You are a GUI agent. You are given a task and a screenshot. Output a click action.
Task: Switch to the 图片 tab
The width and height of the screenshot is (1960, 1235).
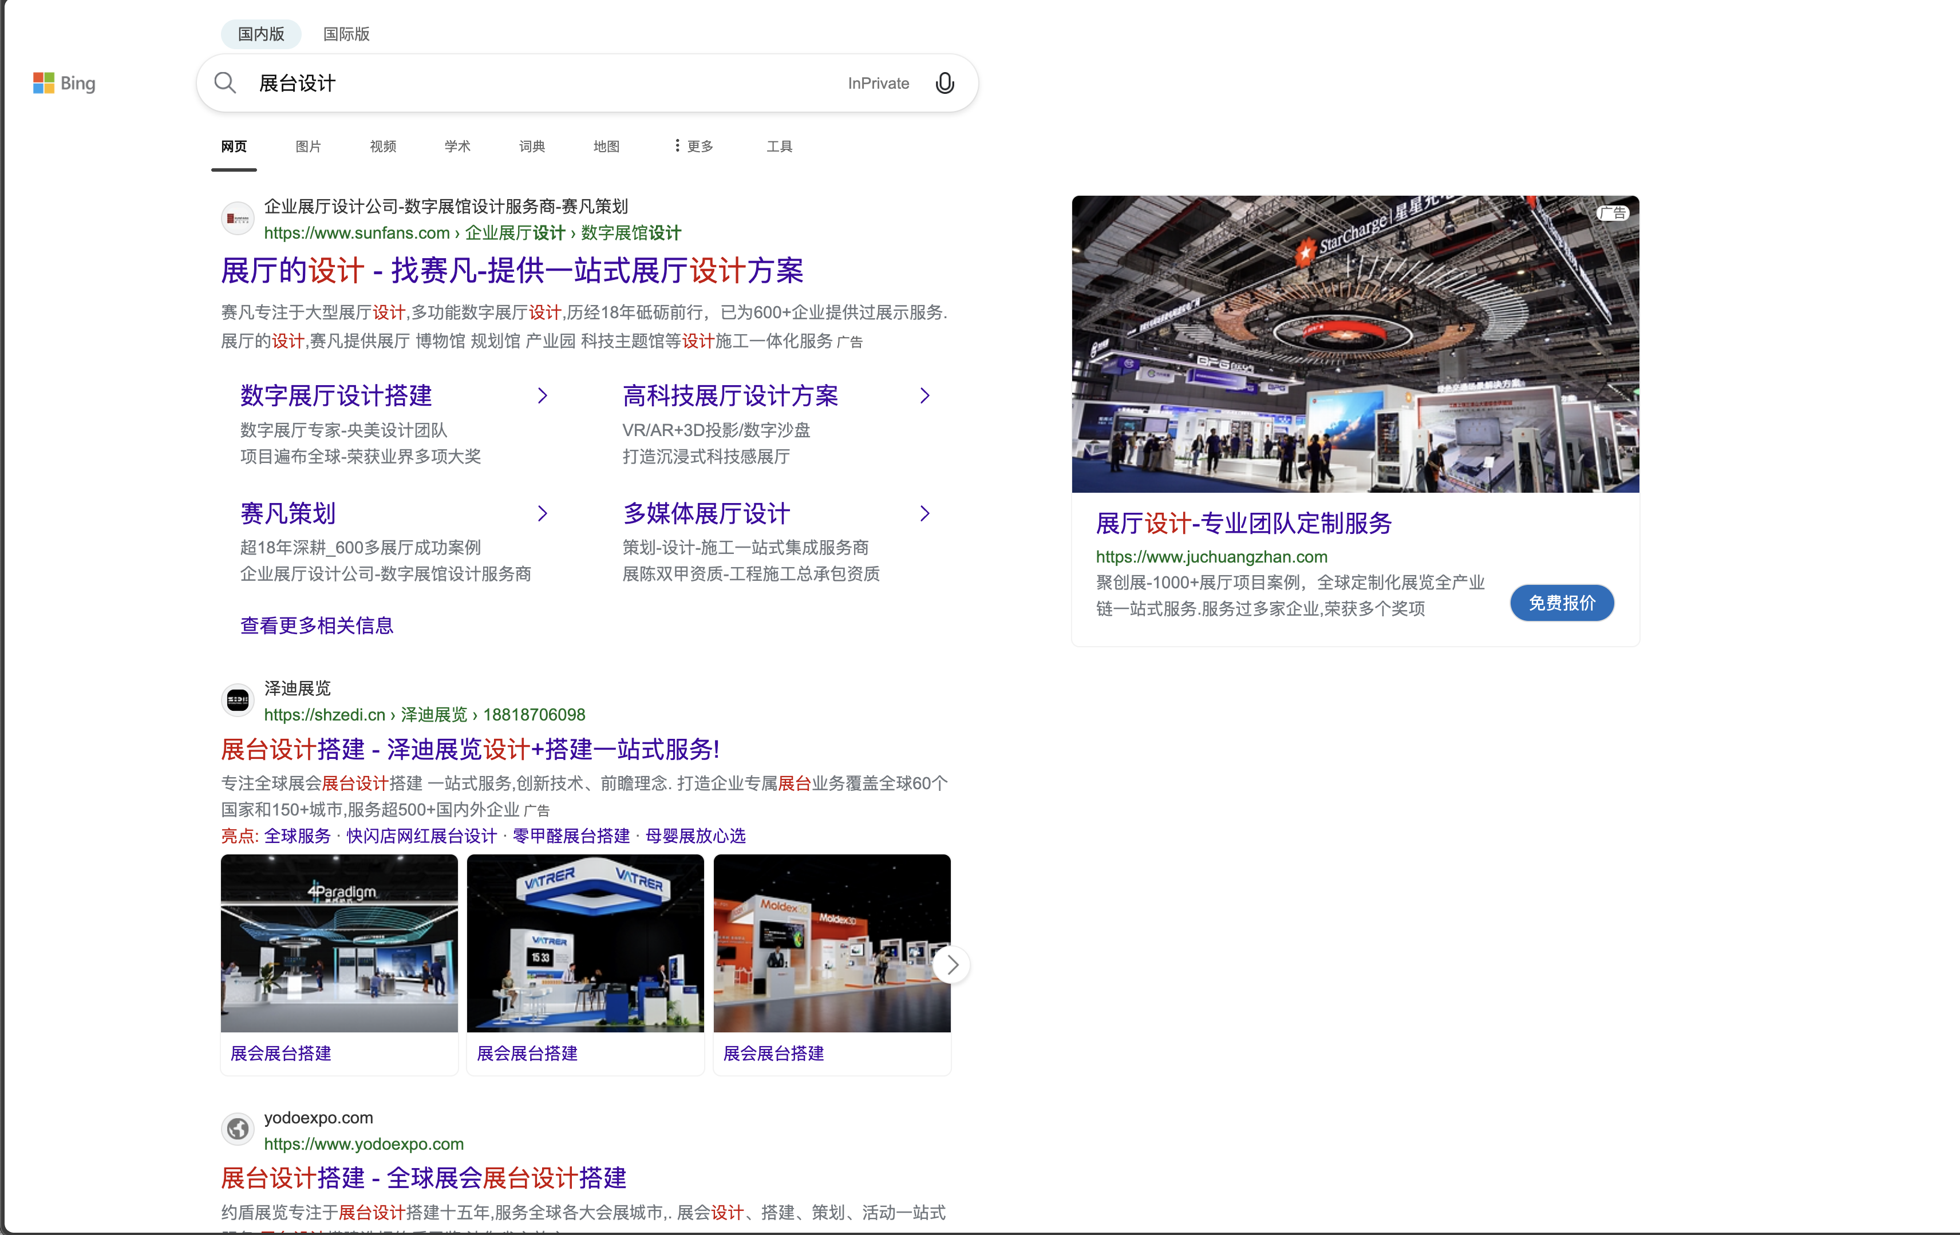click(309, 147)
